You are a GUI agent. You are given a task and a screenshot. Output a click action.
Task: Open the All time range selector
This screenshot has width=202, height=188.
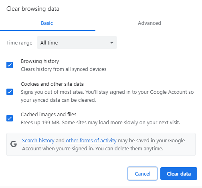pyautogui.click(x=77, y=42)
